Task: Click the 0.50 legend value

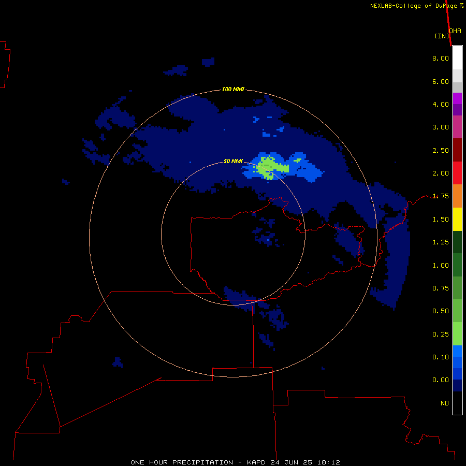Action: click(441, 311)
